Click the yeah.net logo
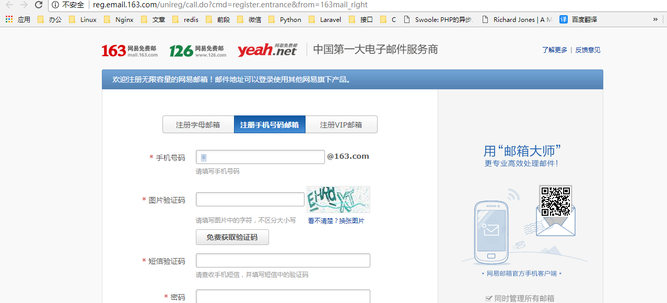This screenshot has width=667, height=303. point(267,50)
